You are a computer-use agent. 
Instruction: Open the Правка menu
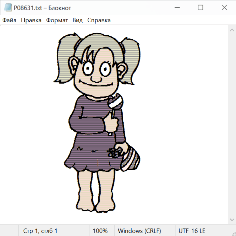pos(31,20)
